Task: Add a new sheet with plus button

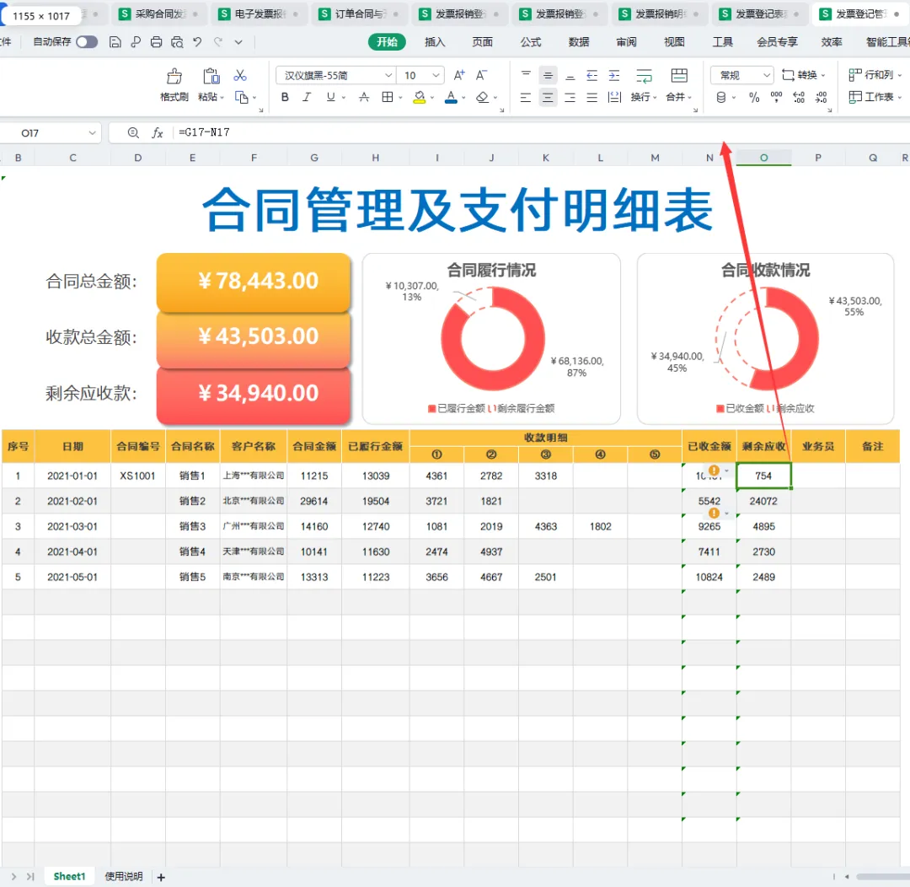Action: [x=161, y=877]
